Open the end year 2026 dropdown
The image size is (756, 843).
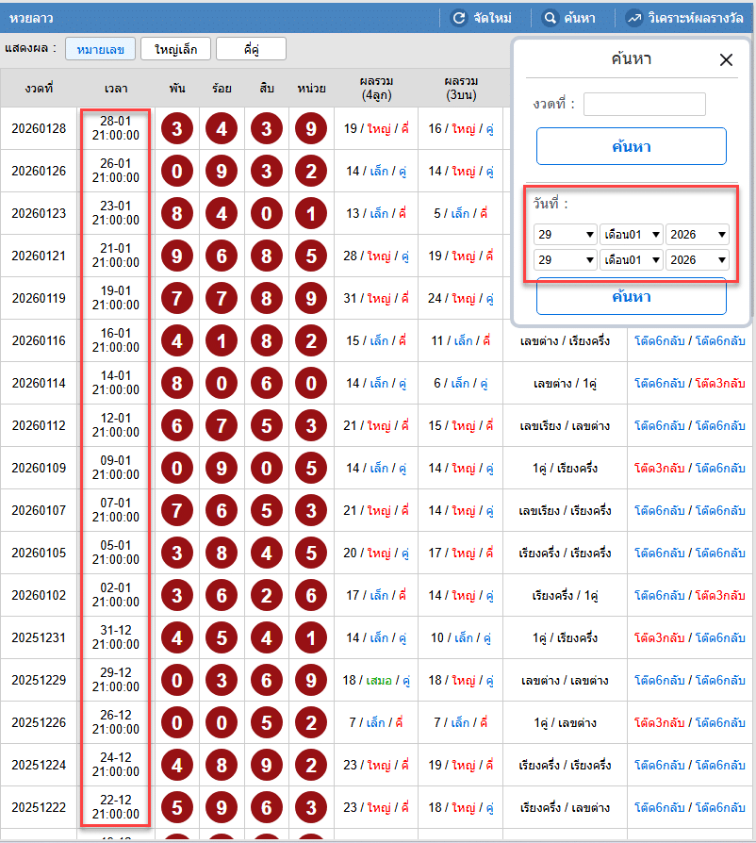[698, 259]
